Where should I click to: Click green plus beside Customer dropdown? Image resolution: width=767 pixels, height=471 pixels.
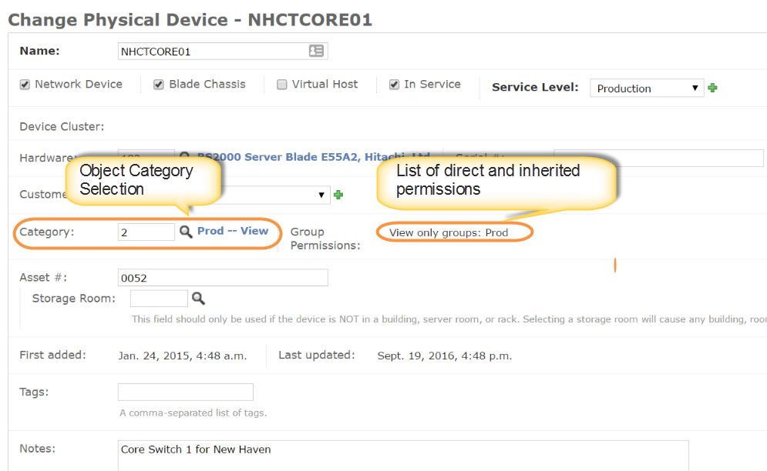coord(338,195)
